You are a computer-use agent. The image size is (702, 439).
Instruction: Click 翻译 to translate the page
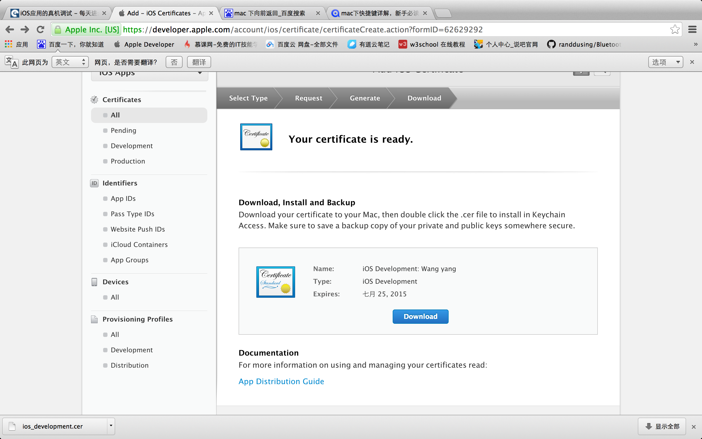199,62
